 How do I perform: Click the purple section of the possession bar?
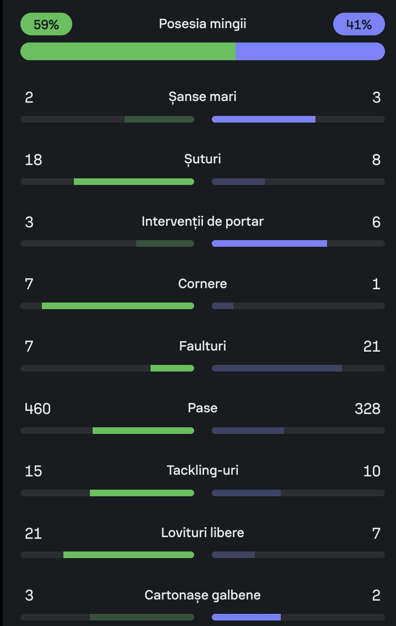[310, 51]
